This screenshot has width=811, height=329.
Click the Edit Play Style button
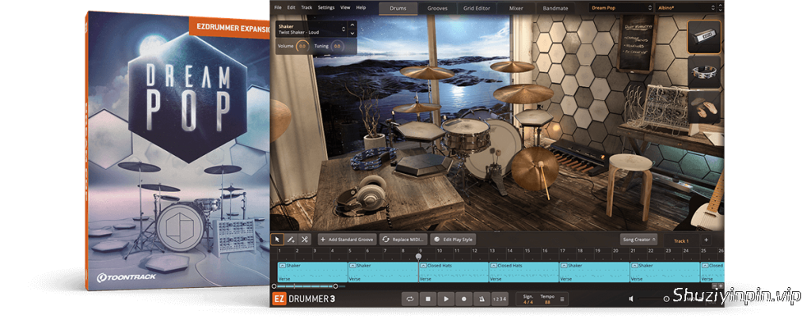tap(452, 239)
